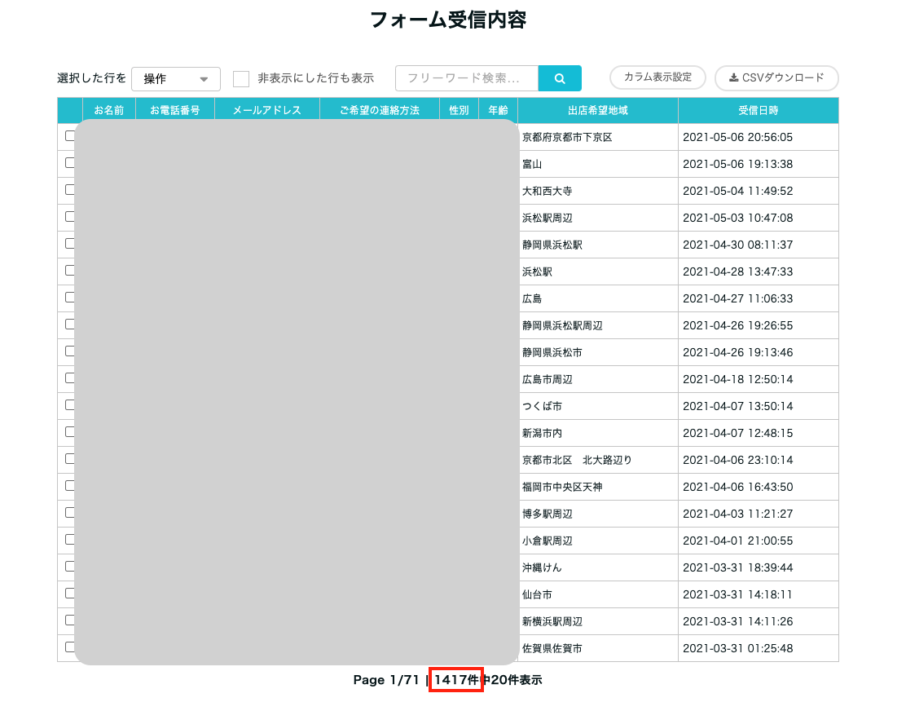The image size is (906, 702).
Task: Click the magnifier search button
Action: tap(560, 78)
